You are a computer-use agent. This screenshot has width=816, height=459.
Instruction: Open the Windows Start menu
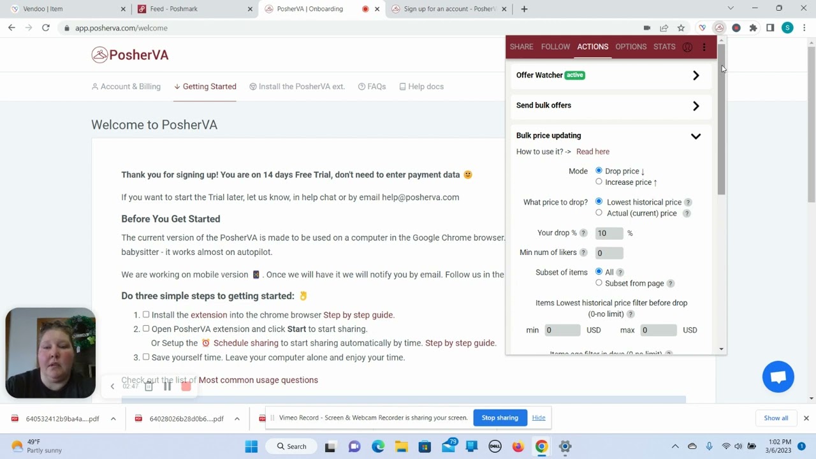[x=251, y=446]
